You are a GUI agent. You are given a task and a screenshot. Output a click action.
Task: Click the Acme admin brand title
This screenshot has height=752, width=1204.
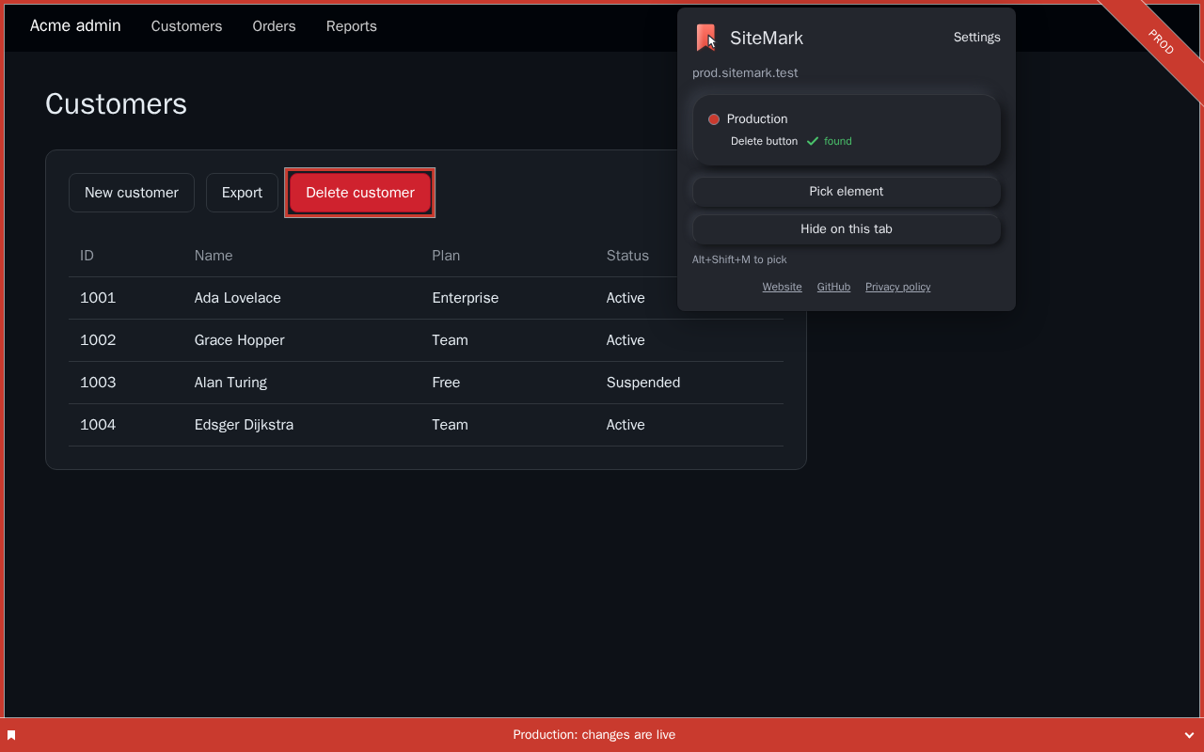(75, 25)
